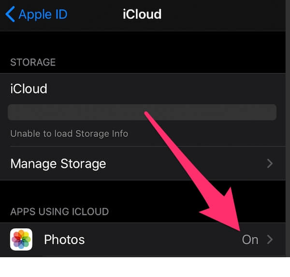Tap the blue back chevron icon
290x277 pixels.
coord(10,14)
